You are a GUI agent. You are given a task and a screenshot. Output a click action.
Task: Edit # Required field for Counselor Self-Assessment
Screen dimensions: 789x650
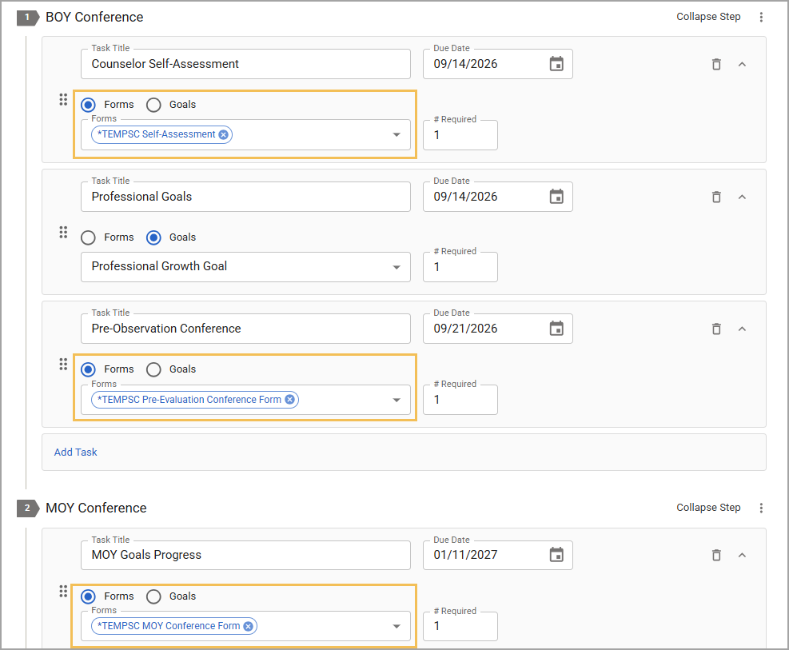460,135
